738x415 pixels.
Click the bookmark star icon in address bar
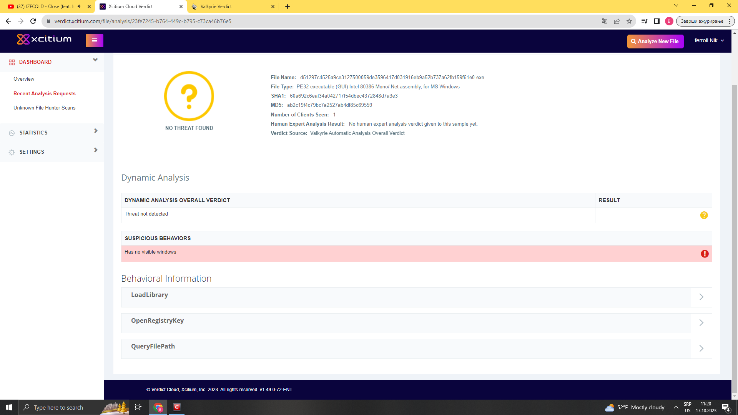point(629,21)
